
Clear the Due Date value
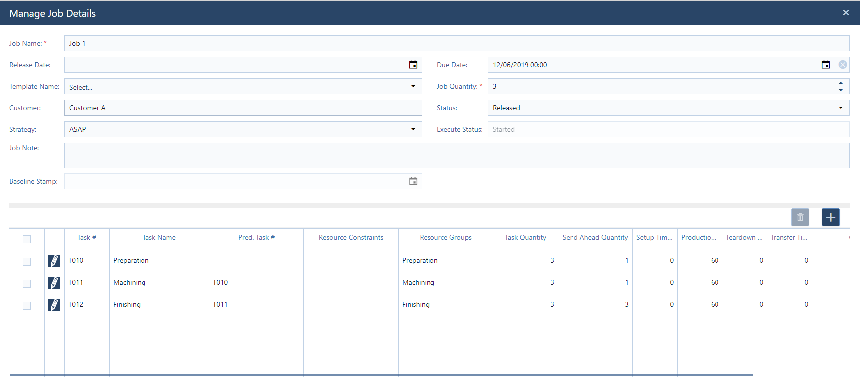tap(843, 65)
